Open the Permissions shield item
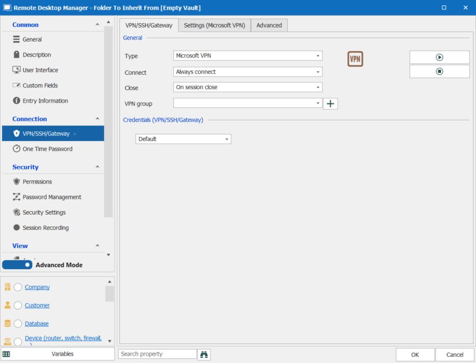The width and height of the screenshot is (476, 363). coord(37,182)
